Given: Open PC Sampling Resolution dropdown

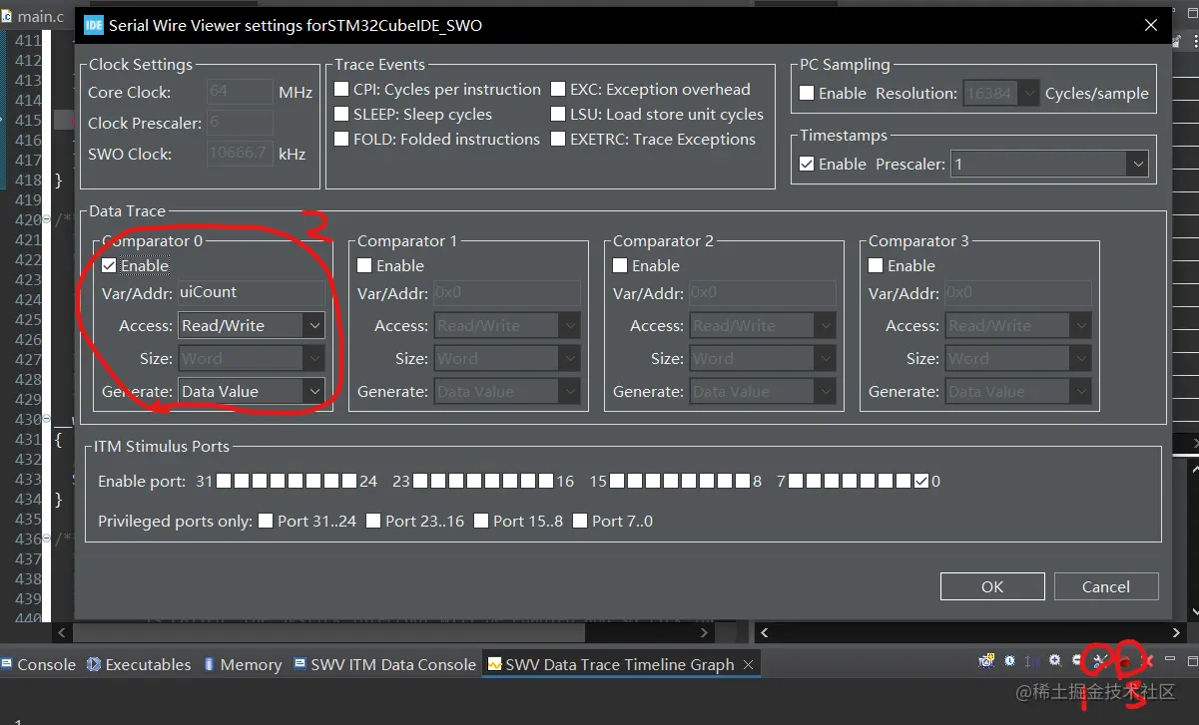Looking at the screenshot, I should (1001, 94).
